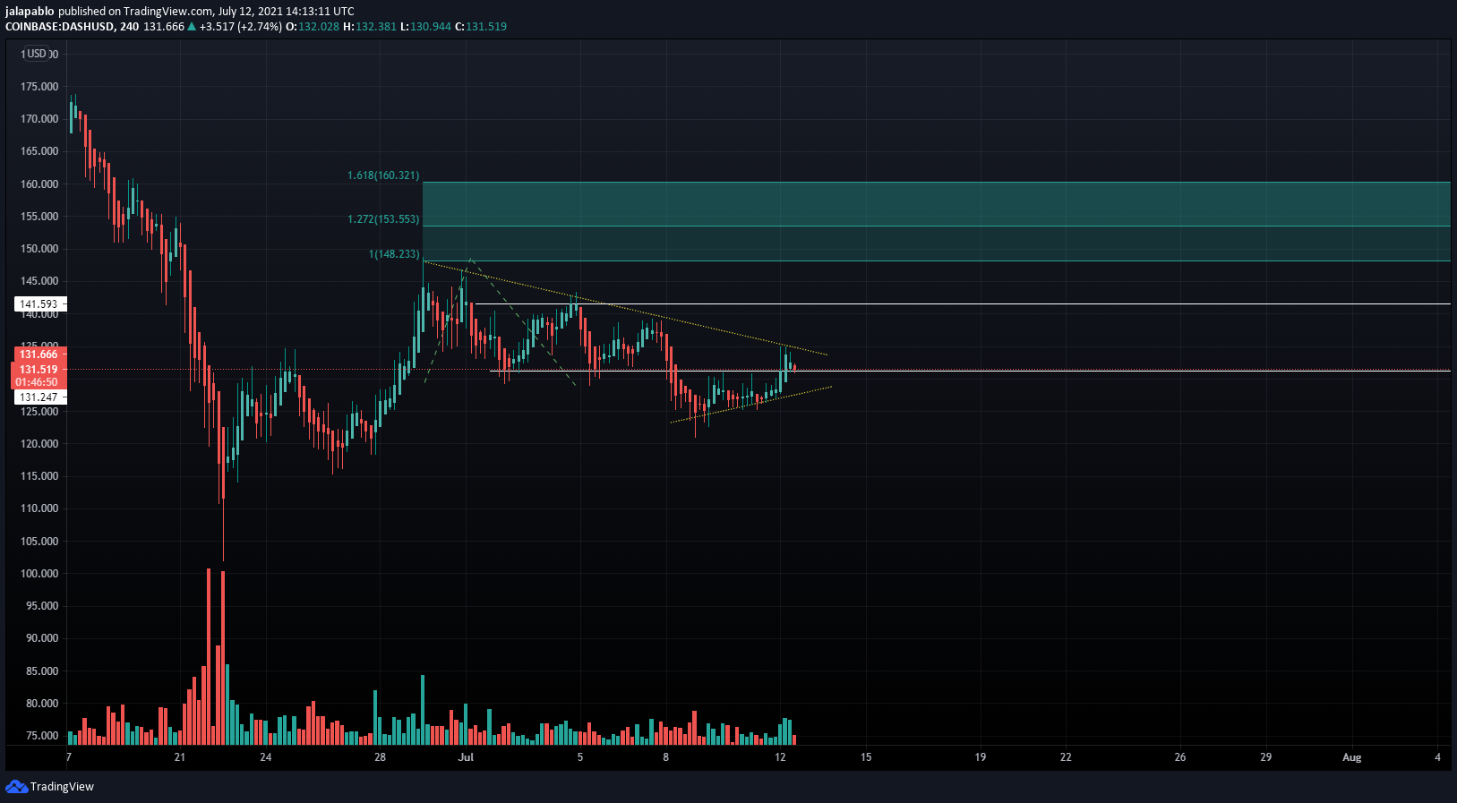Click the H:132.381 high value

[x=370, y=27]
